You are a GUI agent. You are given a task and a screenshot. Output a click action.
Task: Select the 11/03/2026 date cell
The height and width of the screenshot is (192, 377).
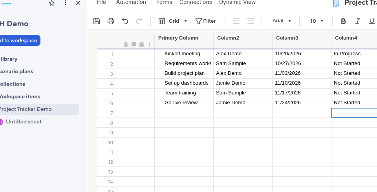click(x=302, y=74)
